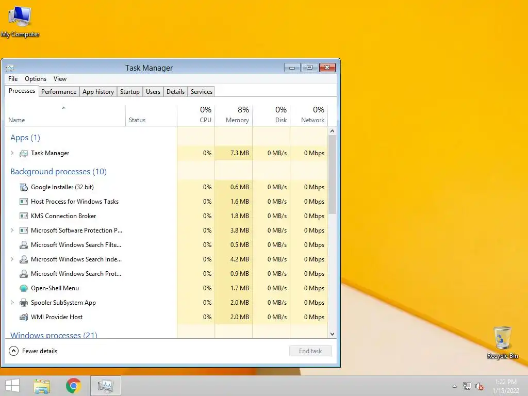Sort by the Status column header
Image resolution: width=528 pixels, height=396 pixels.
click(151, 115)
